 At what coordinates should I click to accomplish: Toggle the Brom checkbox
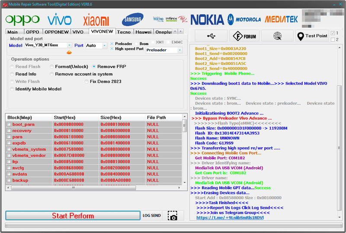136,44
